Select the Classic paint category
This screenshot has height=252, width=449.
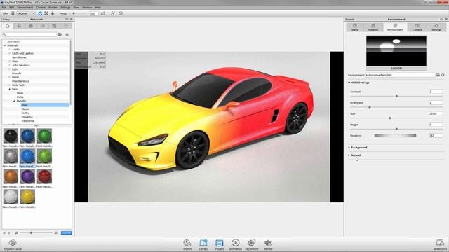pyautogui.click(x=25, y=109)
